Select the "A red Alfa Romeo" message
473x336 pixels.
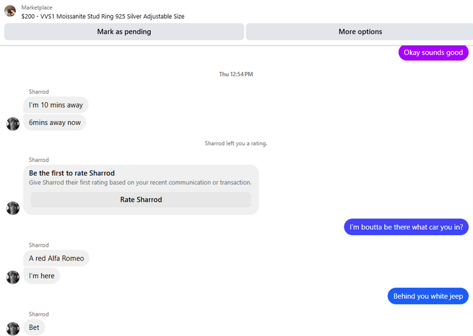(57, 258)
